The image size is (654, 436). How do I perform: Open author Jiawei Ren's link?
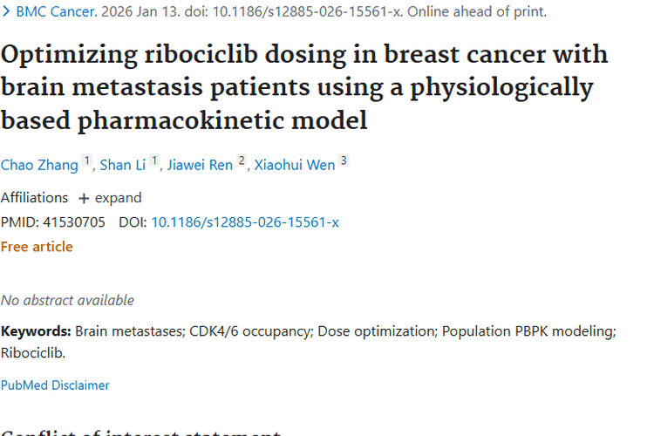[200, 165]
